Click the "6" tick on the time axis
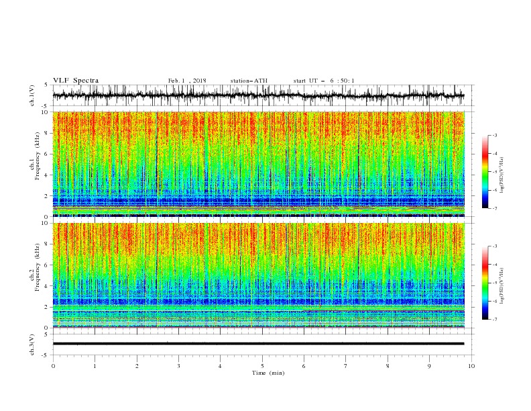 point(304,366)
